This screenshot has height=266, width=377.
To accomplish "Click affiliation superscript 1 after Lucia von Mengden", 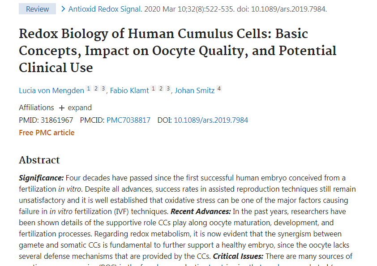I will 89,89.
